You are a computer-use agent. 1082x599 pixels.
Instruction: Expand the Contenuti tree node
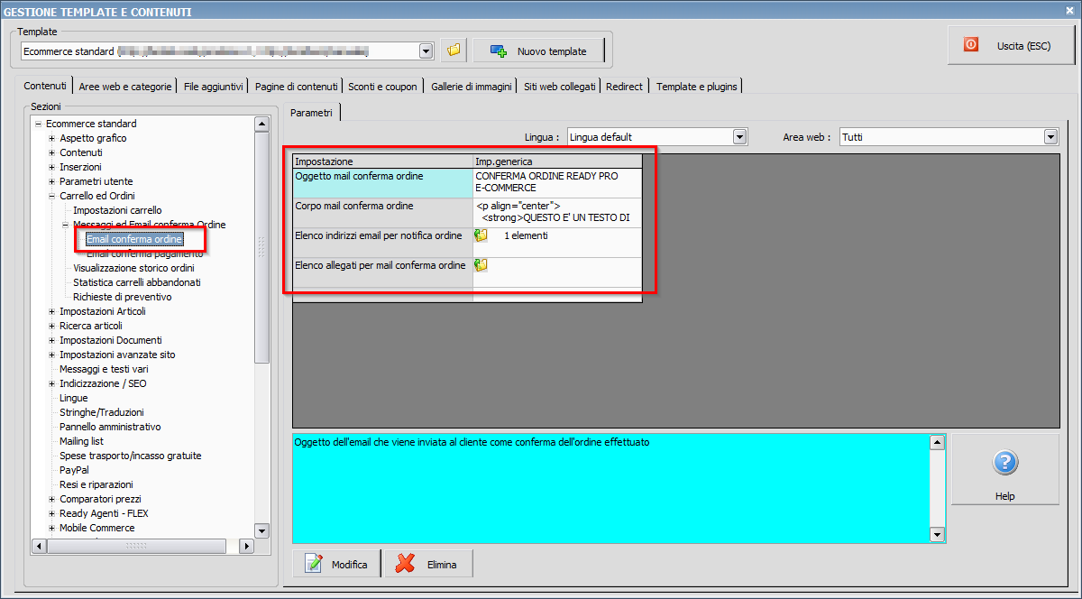pyautogui.click(x=52, y=152)
